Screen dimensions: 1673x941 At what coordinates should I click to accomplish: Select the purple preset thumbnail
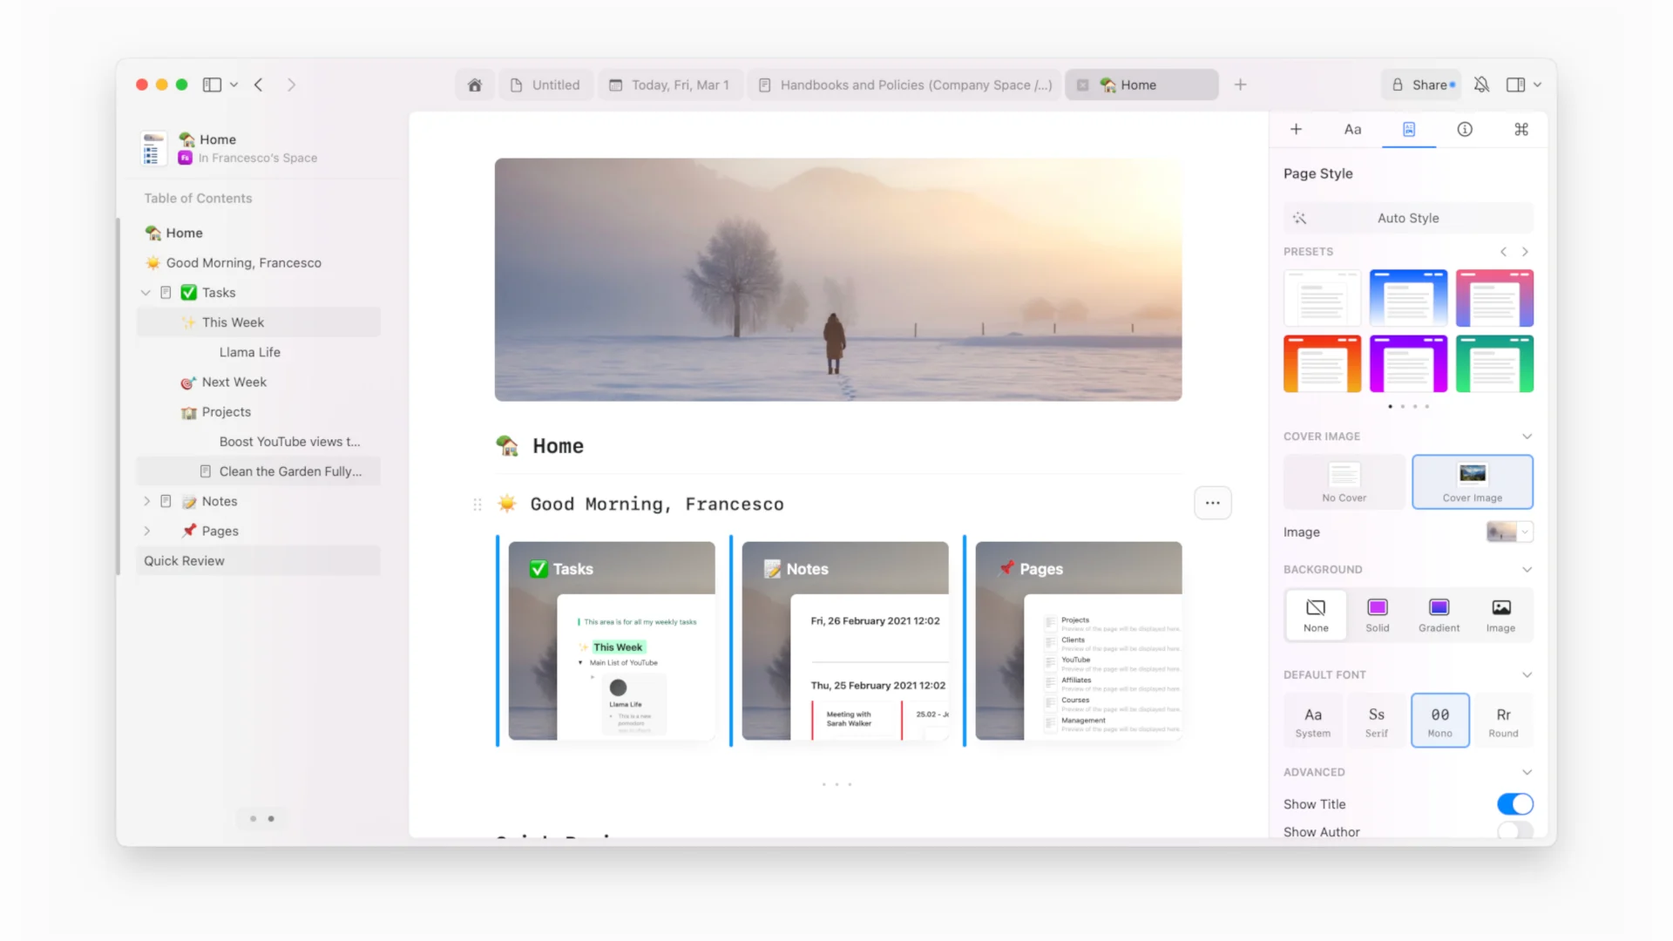point(1407,363)
